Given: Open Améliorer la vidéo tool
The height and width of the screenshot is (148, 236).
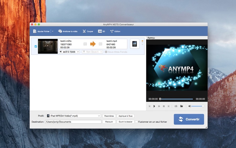Looking at the screenshot, I should [68, 31].
